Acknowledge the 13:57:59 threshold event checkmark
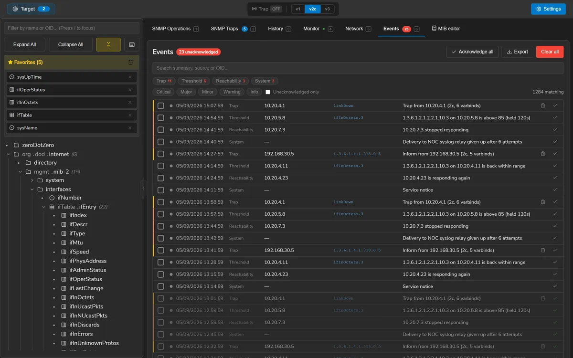The height and width of the screenshot is (358, 573). click(555, 214)
